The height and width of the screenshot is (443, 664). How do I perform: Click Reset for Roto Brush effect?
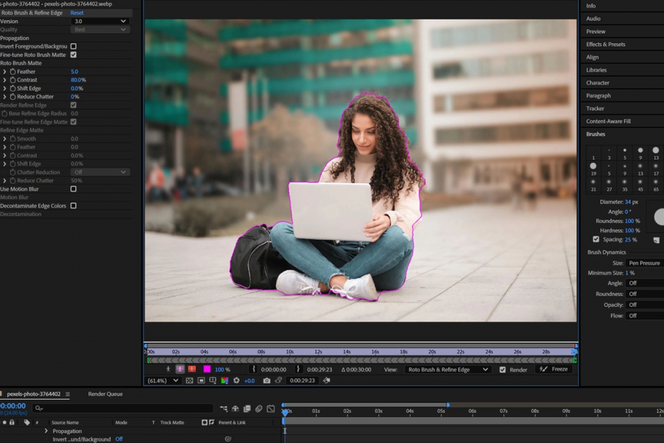tap(77, 13)
